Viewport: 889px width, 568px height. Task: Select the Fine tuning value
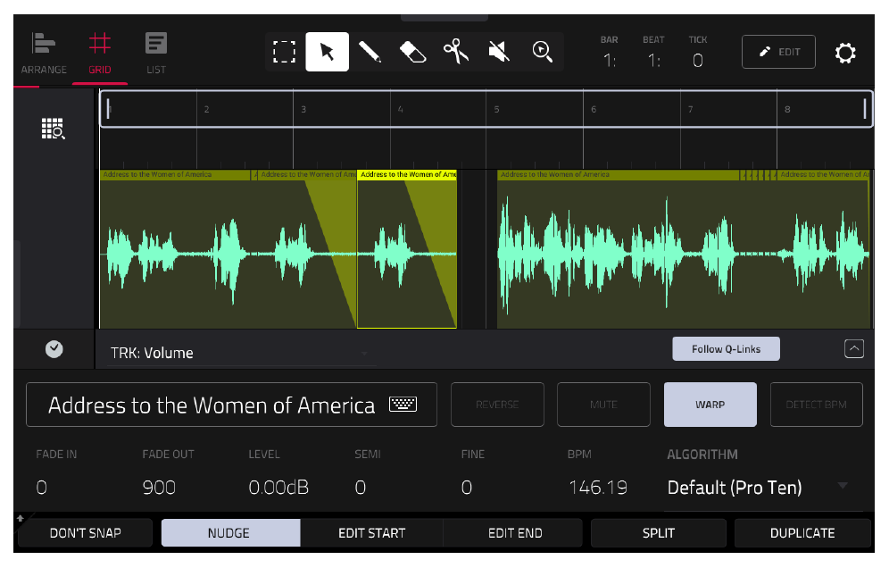[x=467, y=488]
